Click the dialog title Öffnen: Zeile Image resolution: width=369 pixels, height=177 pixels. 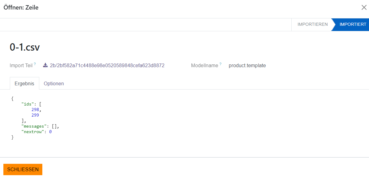pyautogui.click(x=21, y=8)
